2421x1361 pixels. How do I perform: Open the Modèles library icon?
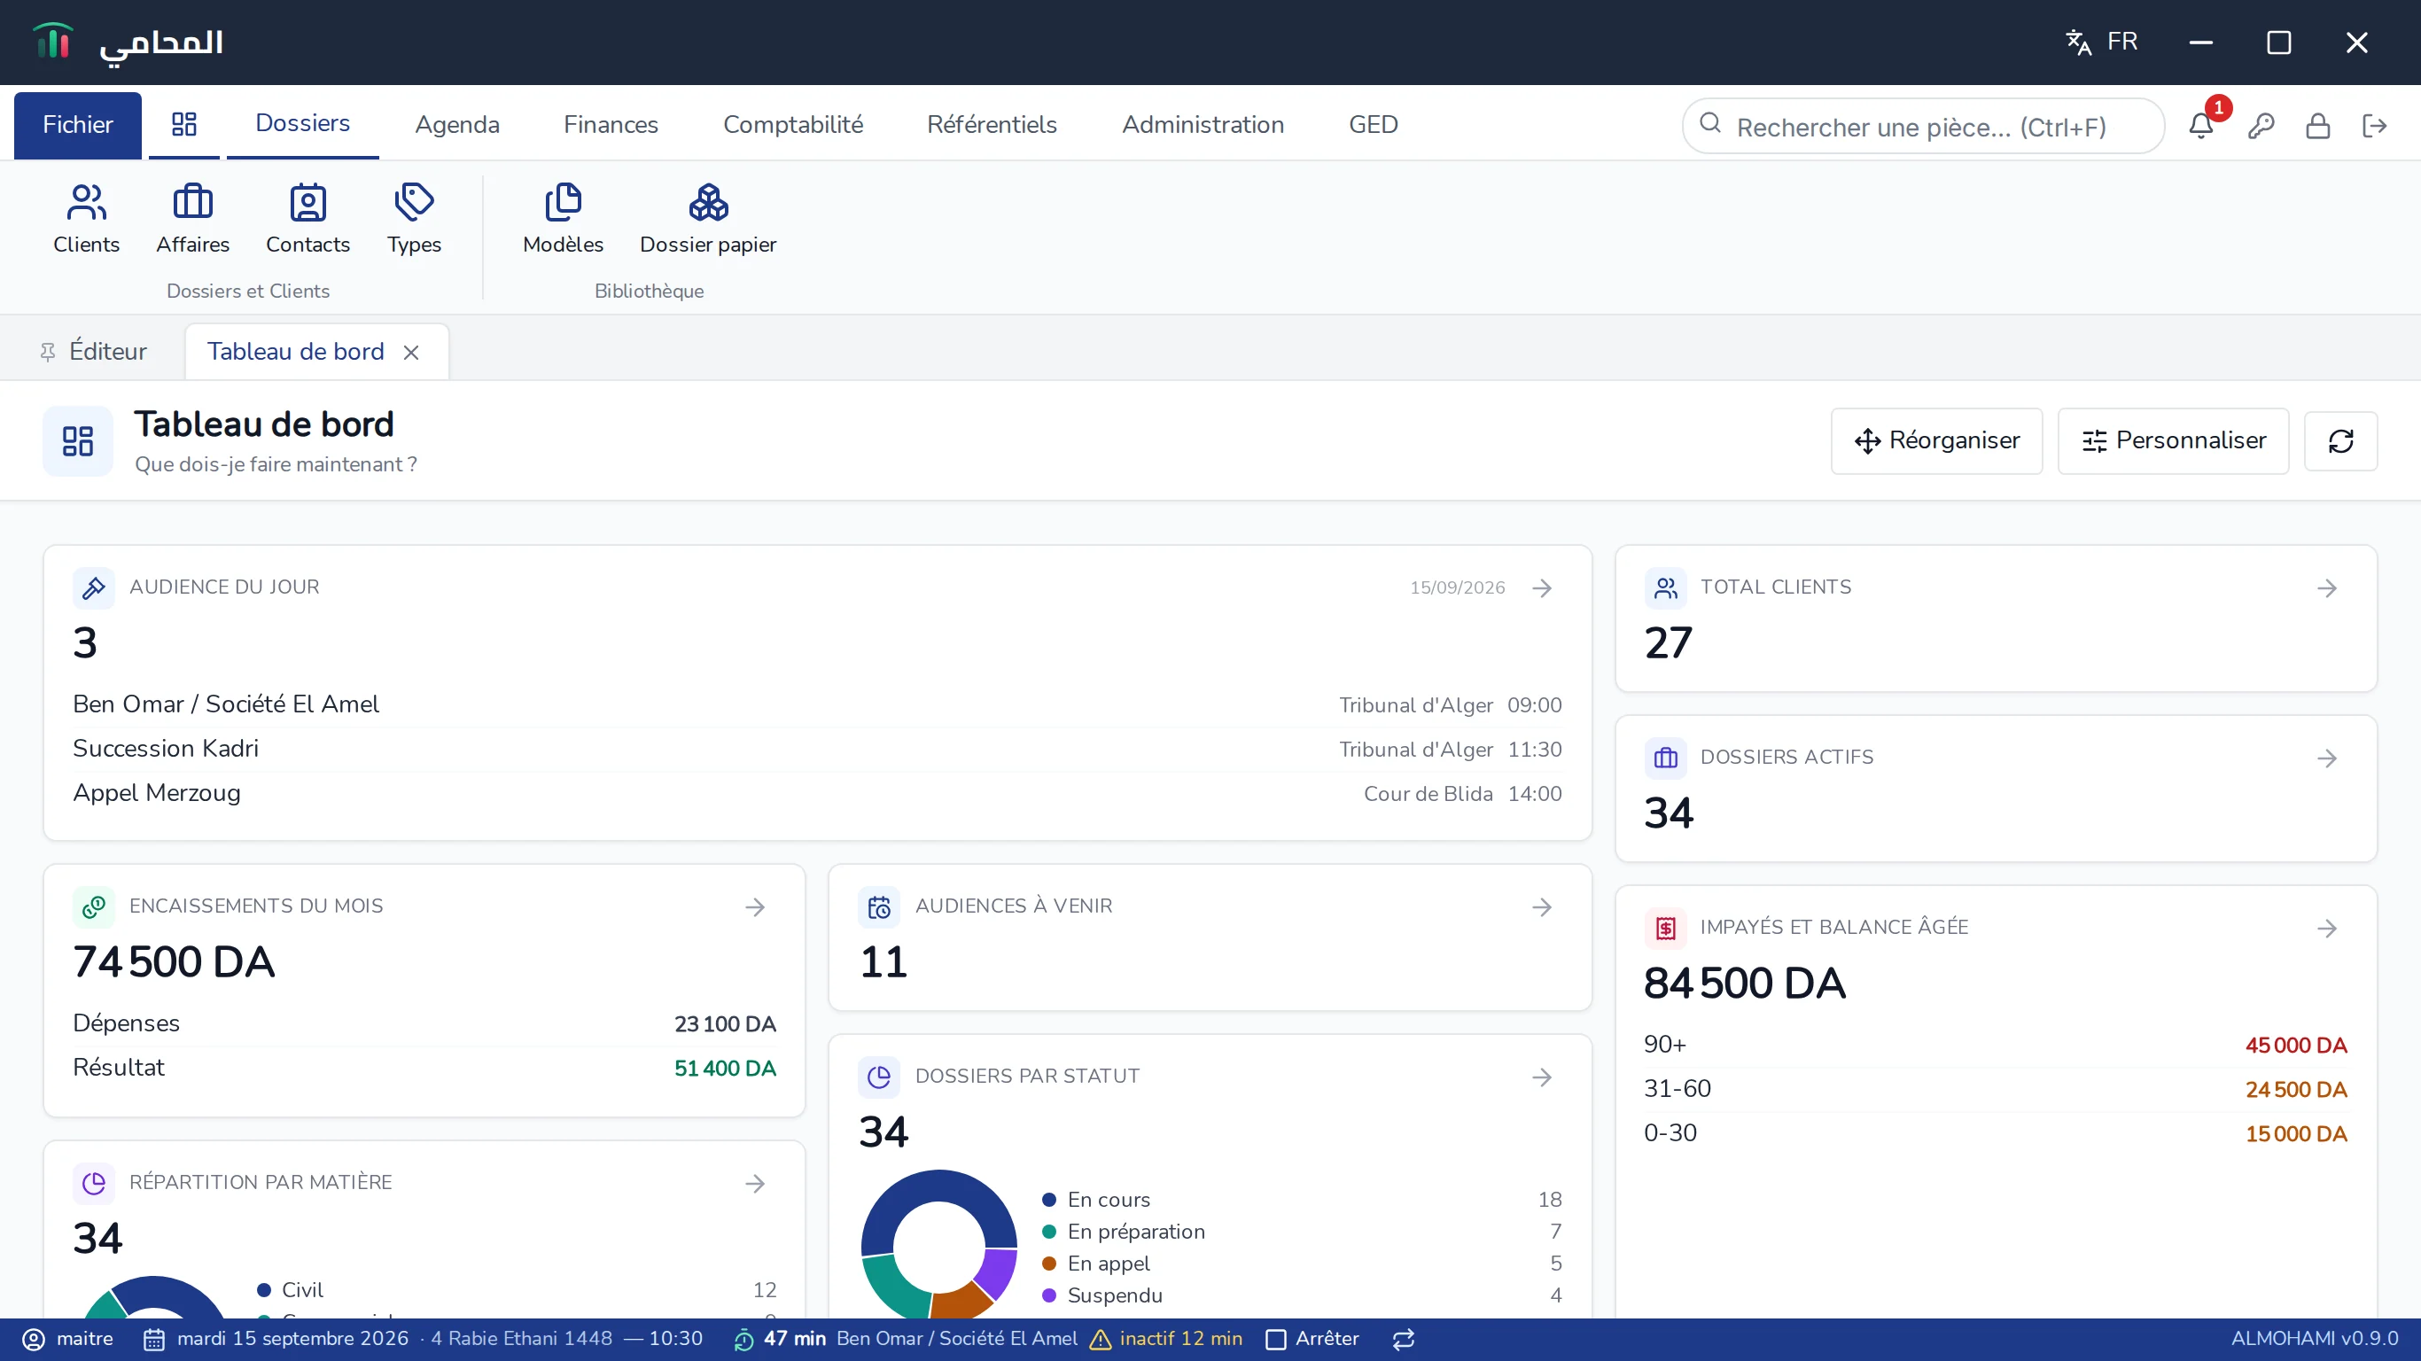point(563,219)
